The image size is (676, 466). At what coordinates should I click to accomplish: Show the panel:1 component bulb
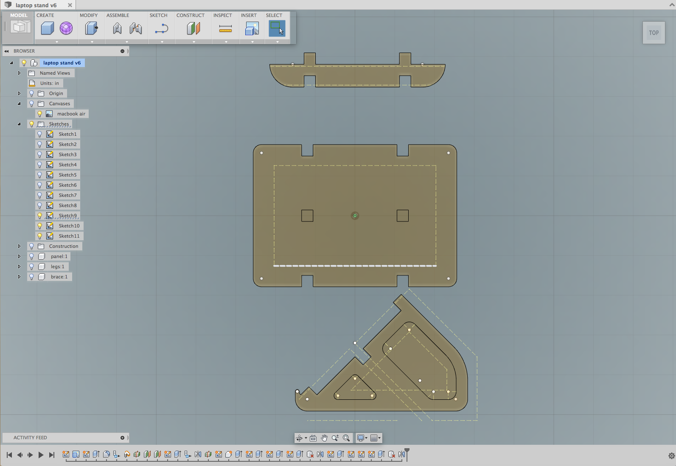click(31, 256)
